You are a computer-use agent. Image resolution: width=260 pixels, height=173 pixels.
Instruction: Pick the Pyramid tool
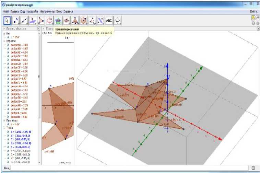pos(75,21)
